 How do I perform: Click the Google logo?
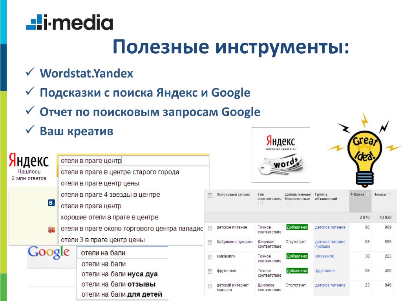[48, 252]
